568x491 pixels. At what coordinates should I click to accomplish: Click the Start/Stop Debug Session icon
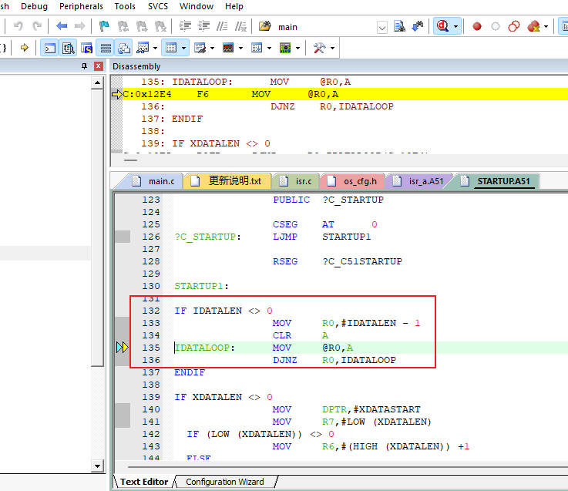click(x=442, y=26)
